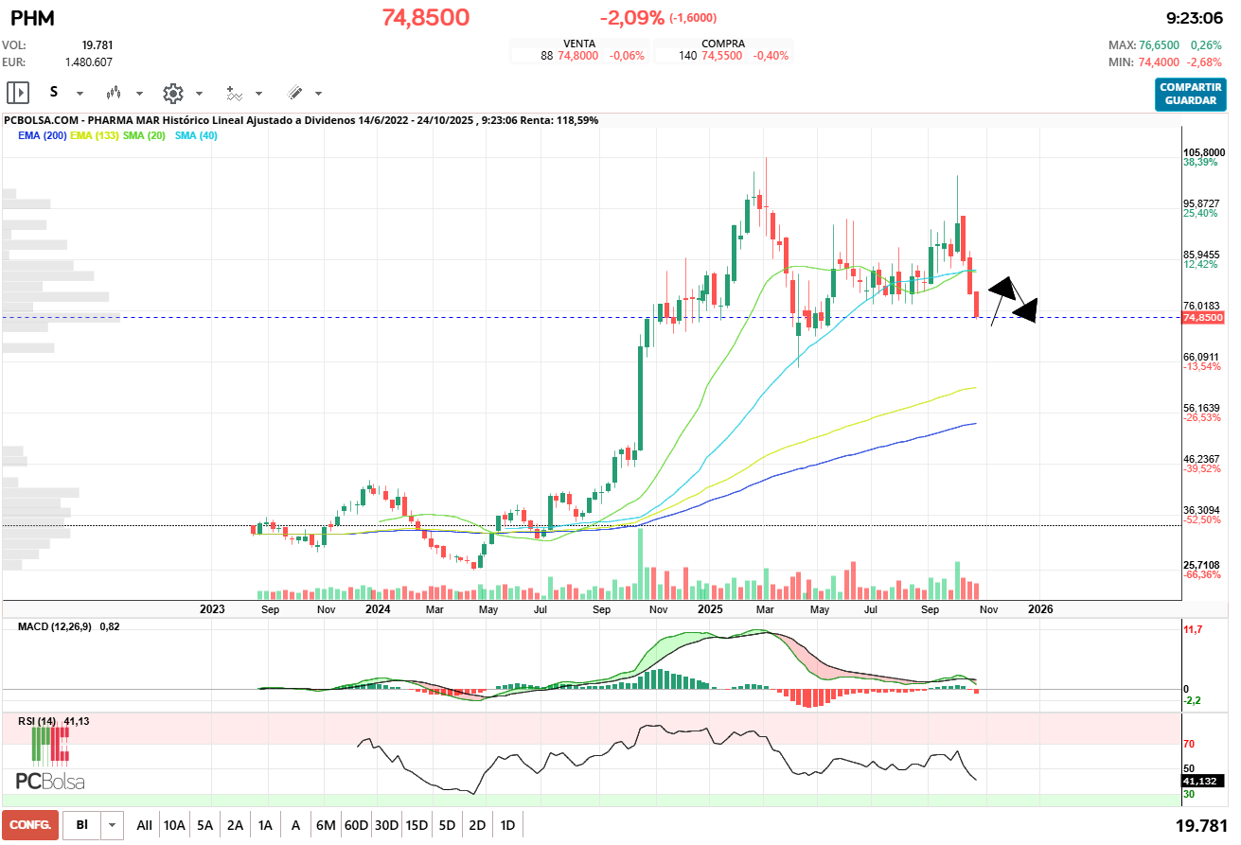
Task: Open the sidebar panel toggle icon
Action: coord(17,92)
